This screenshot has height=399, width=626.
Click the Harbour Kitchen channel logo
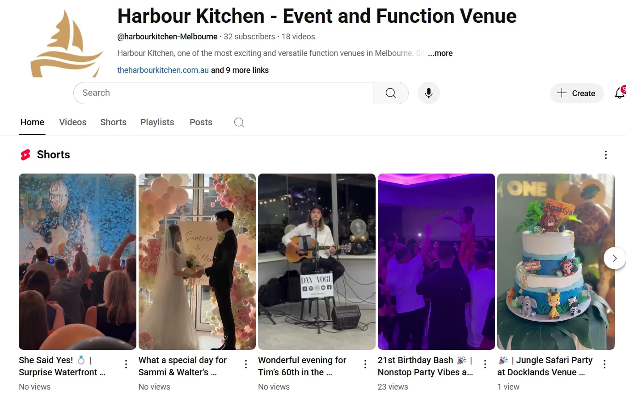pos(67,43)
